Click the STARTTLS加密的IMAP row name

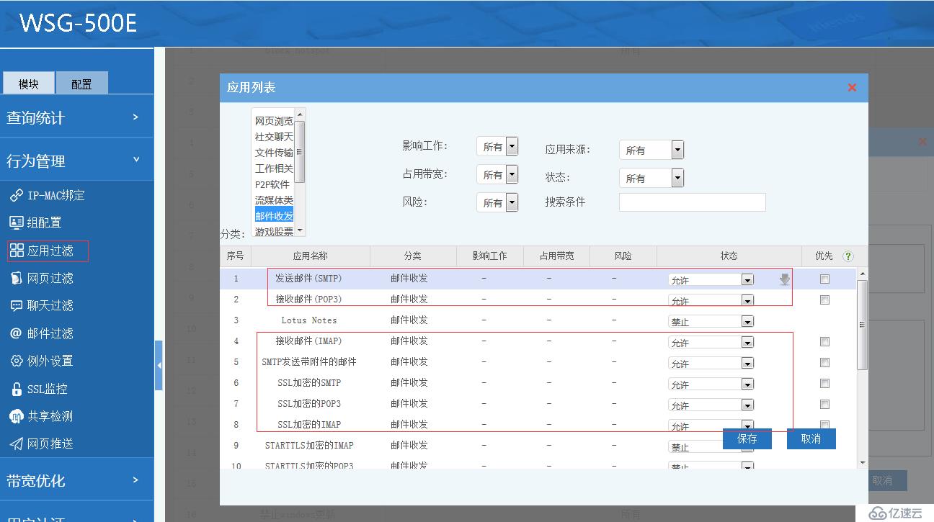[x=308, y=446]
